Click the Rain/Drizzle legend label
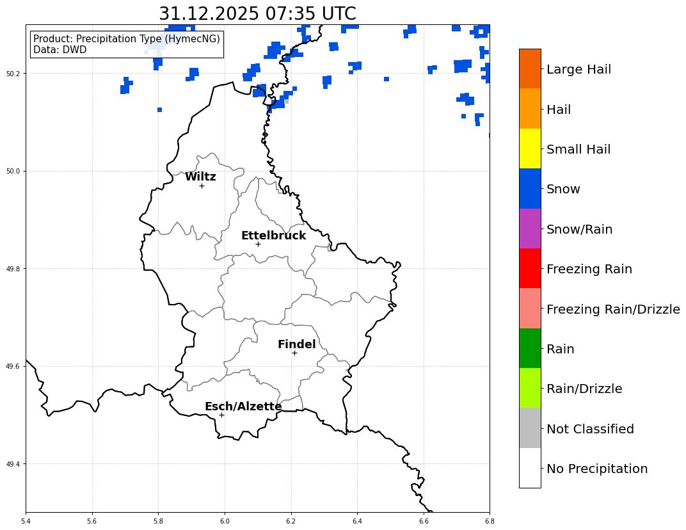686x530 pixels. click(x=584, y=389)
